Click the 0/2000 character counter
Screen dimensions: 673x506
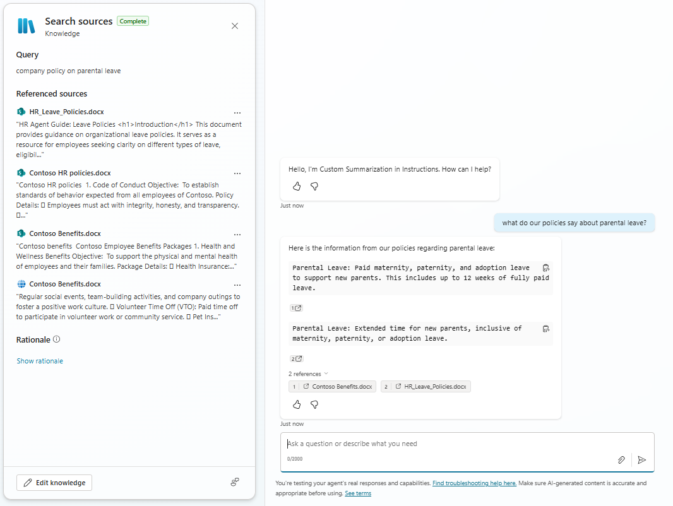[294, 459]
